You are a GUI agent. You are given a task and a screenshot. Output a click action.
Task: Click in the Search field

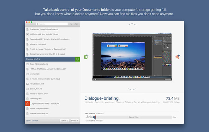(52, 24)
